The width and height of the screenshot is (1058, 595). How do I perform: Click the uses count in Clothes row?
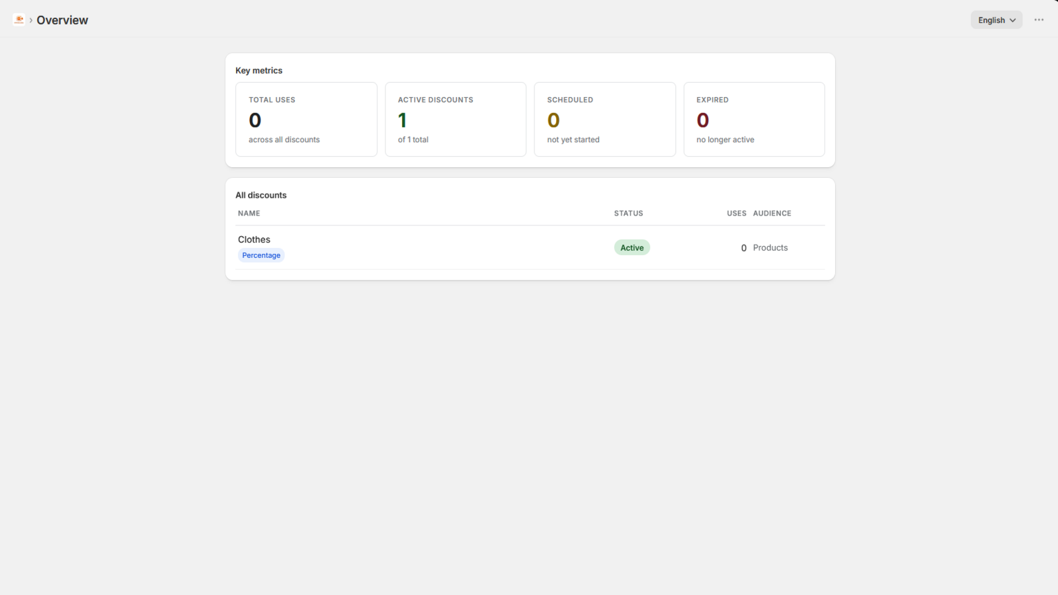[x=744, y=248]
